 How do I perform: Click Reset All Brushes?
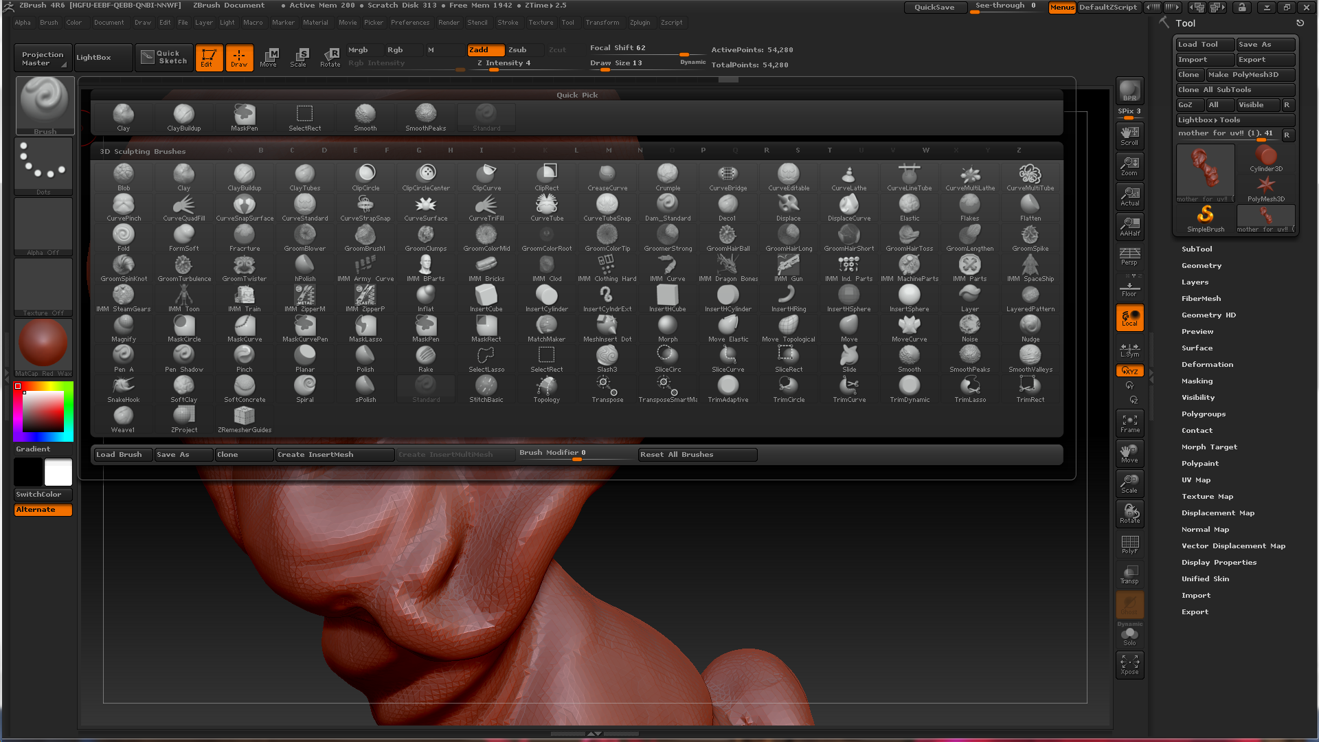[x=697, y=455]
